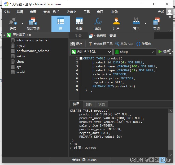Expand the main toolbar bottom overflow arrow
Image resolution: width=175 pixels, height=165 pixels.
(x=170, y=30)
